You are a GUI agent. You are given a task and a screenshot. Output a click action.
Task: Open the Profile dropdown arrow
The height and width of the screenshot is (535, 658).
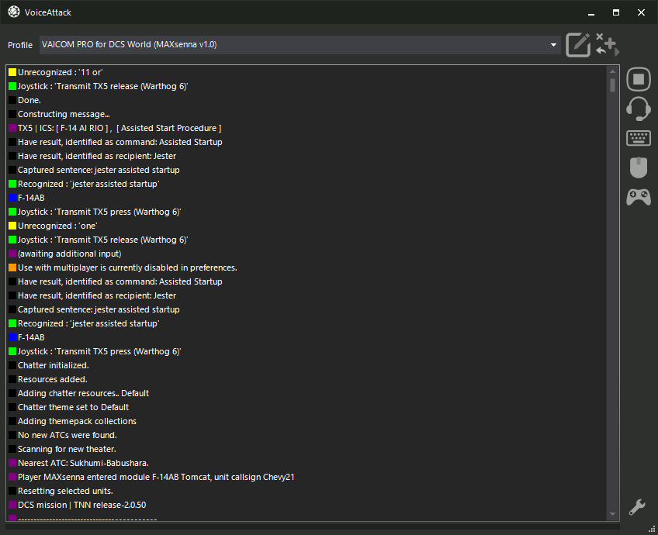[x=553, y=45]
